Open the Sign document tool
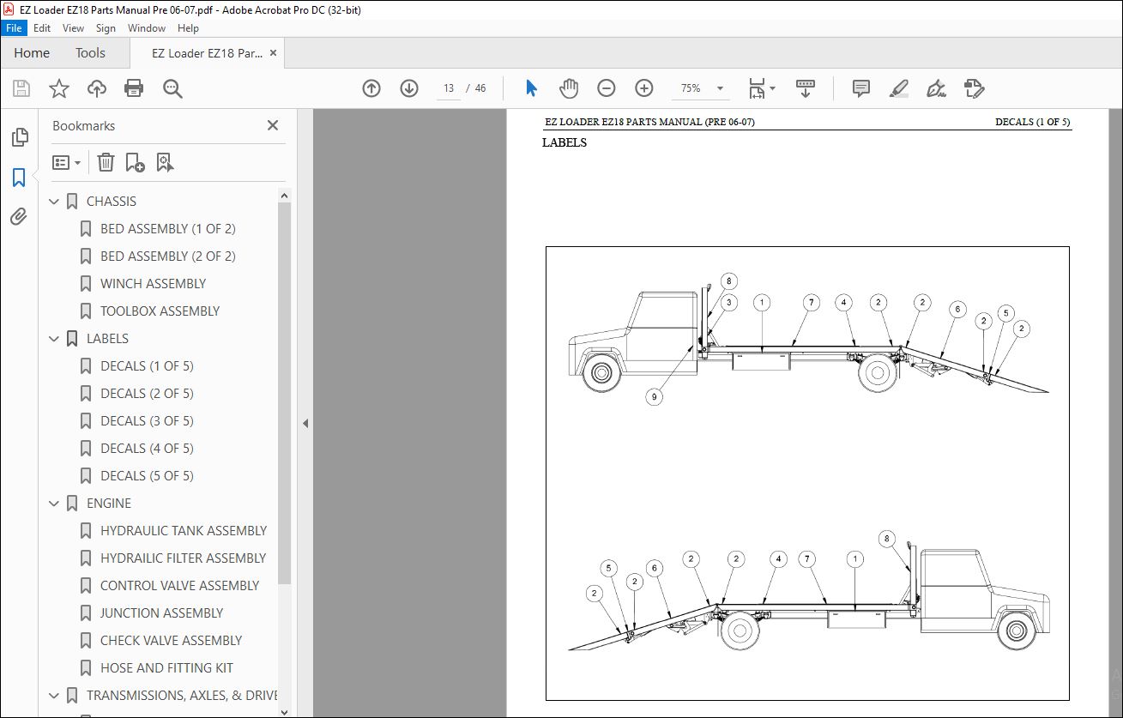This screenshot has width=1123, height=718. click(x=936, y=88)
